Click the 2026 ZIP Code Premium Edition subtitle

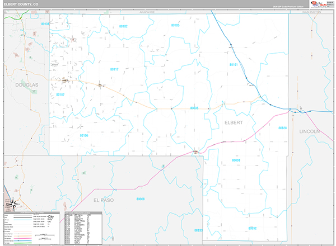[288, 7]
